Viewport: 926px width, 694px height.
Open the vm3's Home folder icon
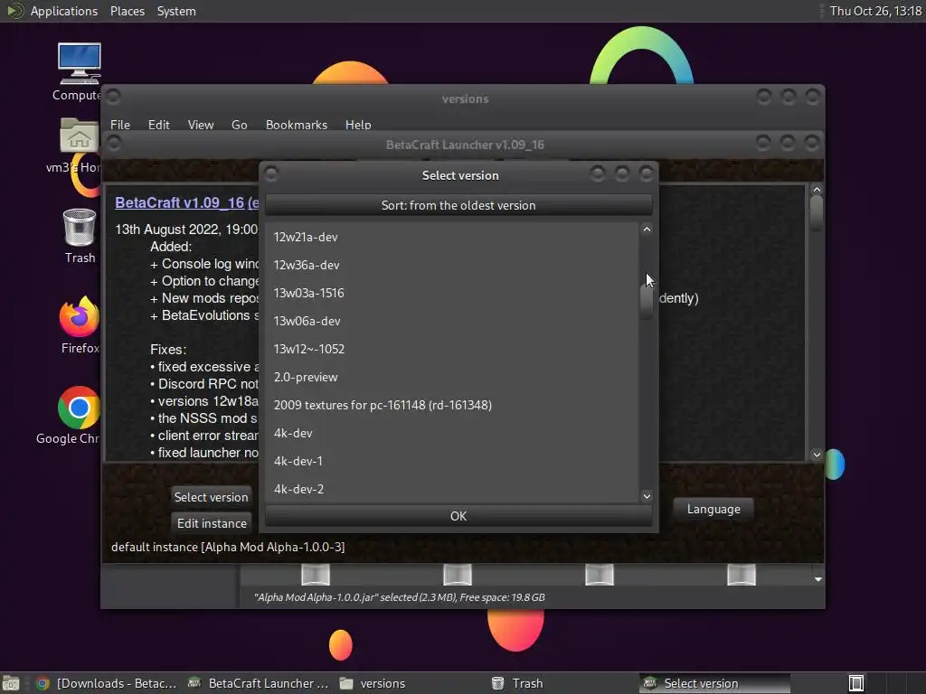coord(80,136)
